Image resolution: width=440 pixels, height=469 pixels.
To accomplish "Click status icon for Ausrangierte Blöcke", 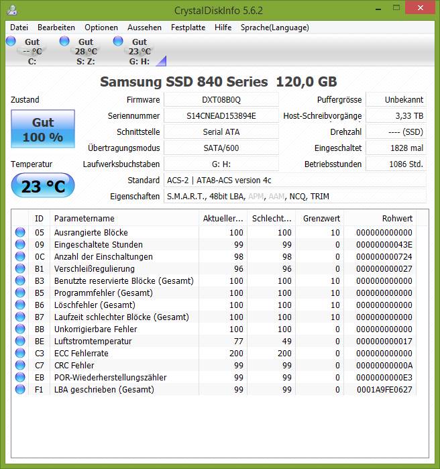I will point(20,232).
